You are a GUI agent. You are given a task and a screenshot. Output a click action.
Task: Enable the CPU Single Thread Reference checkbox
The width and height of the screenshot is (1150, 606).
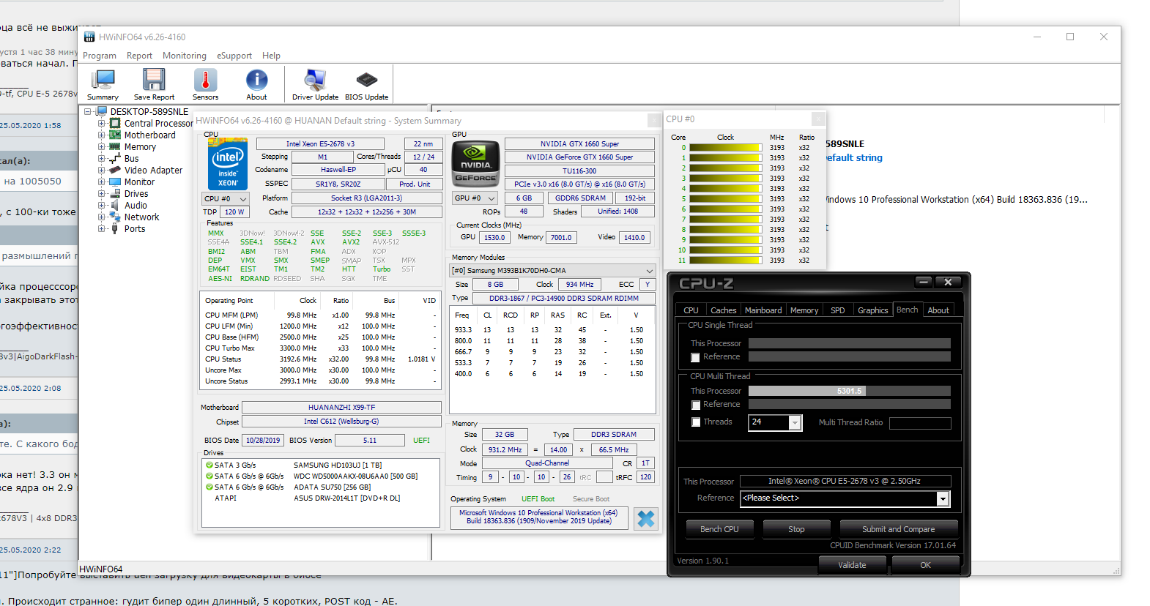696,357
